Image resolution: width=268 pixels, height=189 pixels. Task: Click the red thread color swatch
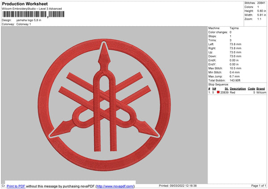218,92
